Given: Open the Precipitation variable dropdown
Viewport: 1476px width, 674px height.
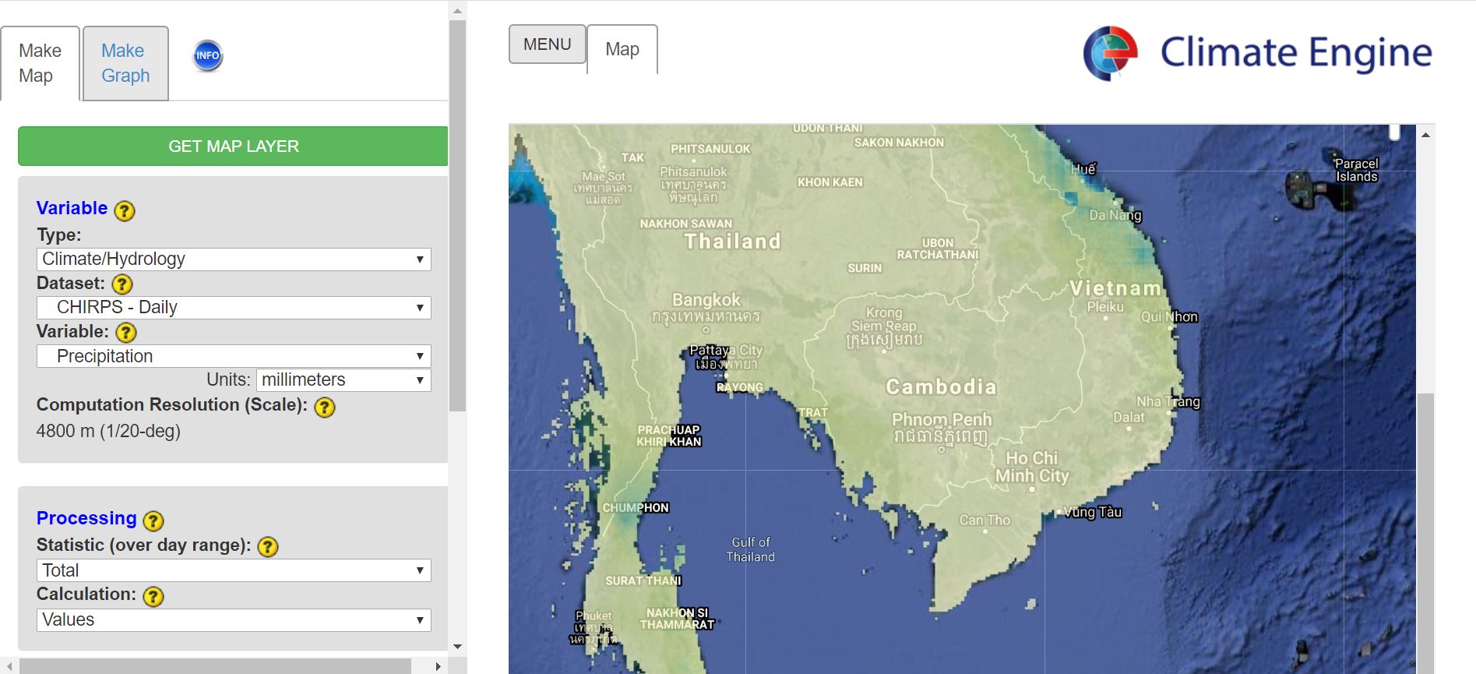Looking at the screenshot, I should pos(233,357).
